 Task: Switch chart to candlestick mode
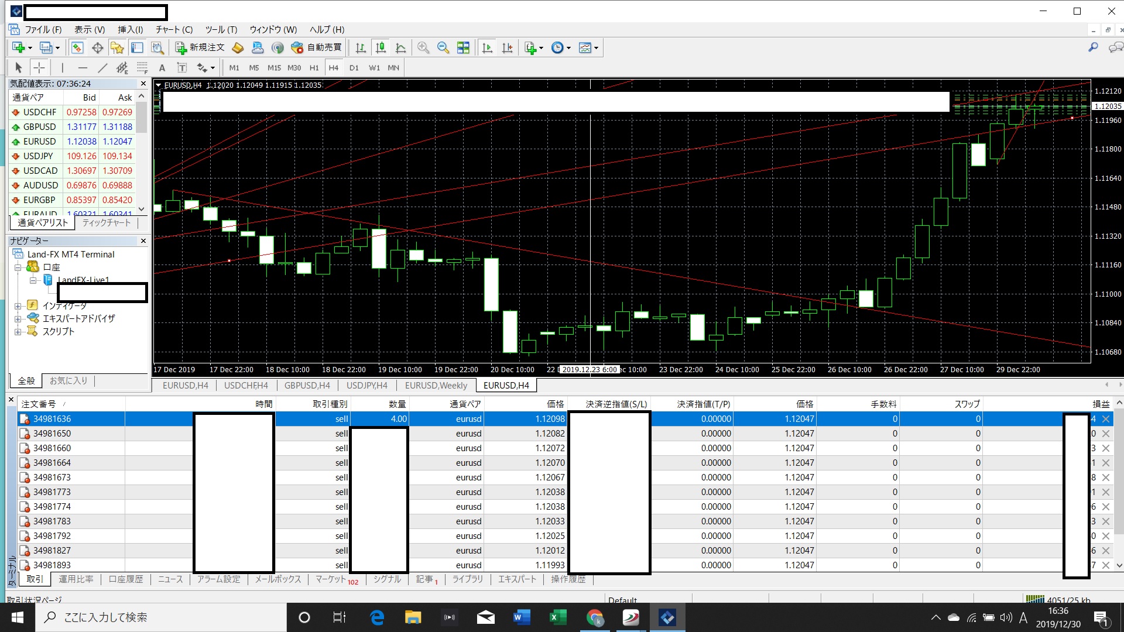[381, 48]
